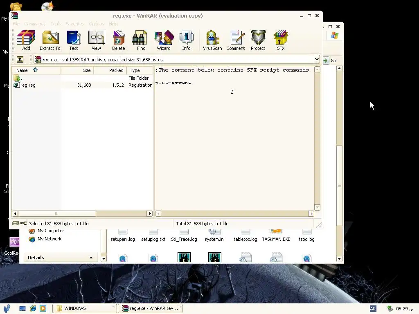Viewport: 419px width, 314px height.
Task: Launch Internet Explorer from quick launch
Action: click(33, 308)
